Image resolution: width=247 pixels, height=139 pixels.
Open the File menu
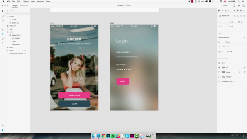click(x=14, y=2)
